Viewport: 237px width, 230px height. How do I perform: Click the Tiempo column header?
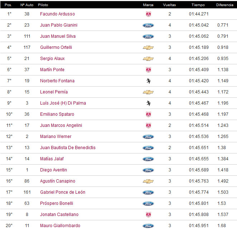pyautogui.click(x=198, y=5)
